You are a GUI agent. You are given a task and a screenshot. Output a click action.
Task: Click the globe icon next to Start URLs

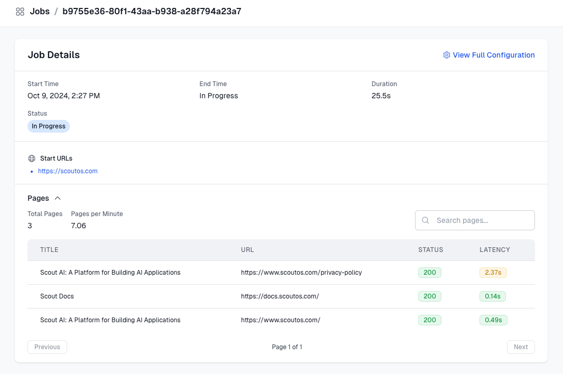32,158
